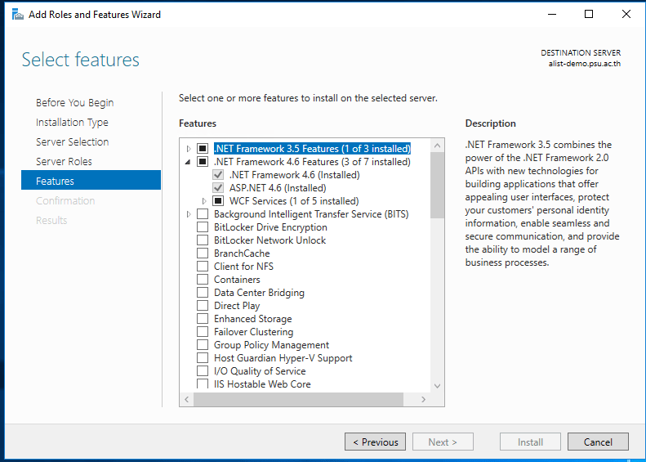Enable the Failover Clustering checkbox
Image resolution: width=646 pixels, height=462 pixels.
tap(203, 332)
